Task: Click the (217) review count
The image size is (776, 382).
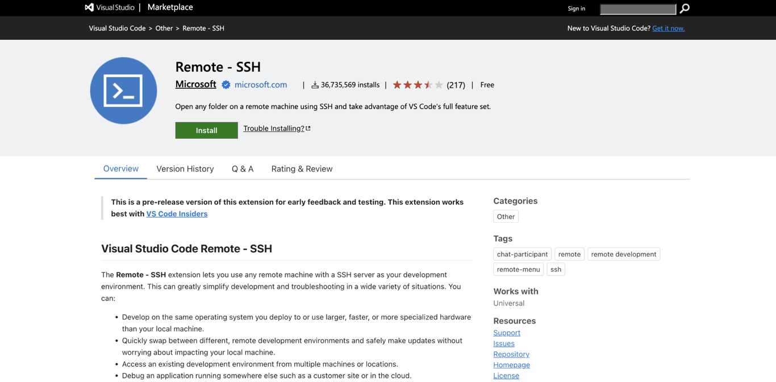Action: [456, 85]
